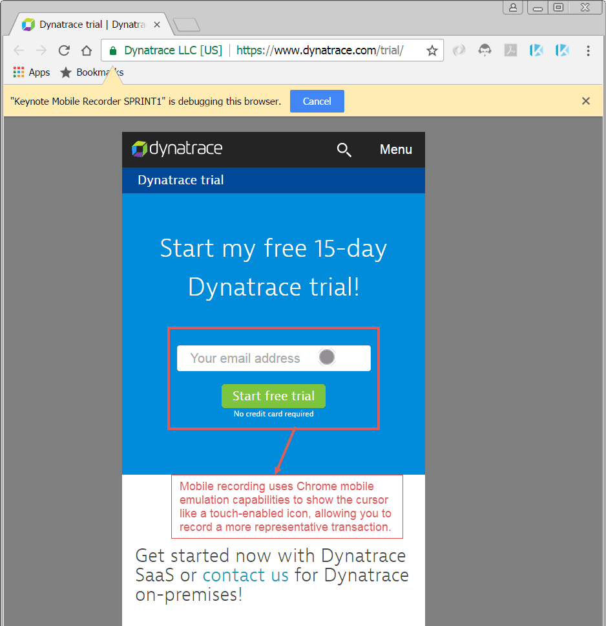Cancel the Keynote Mobile Recorder debugging

[x=317, y=102]
